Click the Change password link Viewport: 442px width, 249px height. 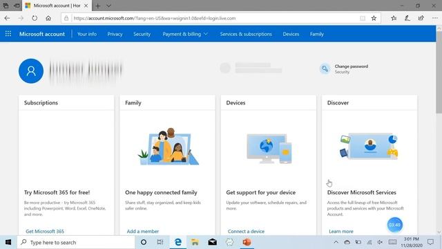(352, 66)
